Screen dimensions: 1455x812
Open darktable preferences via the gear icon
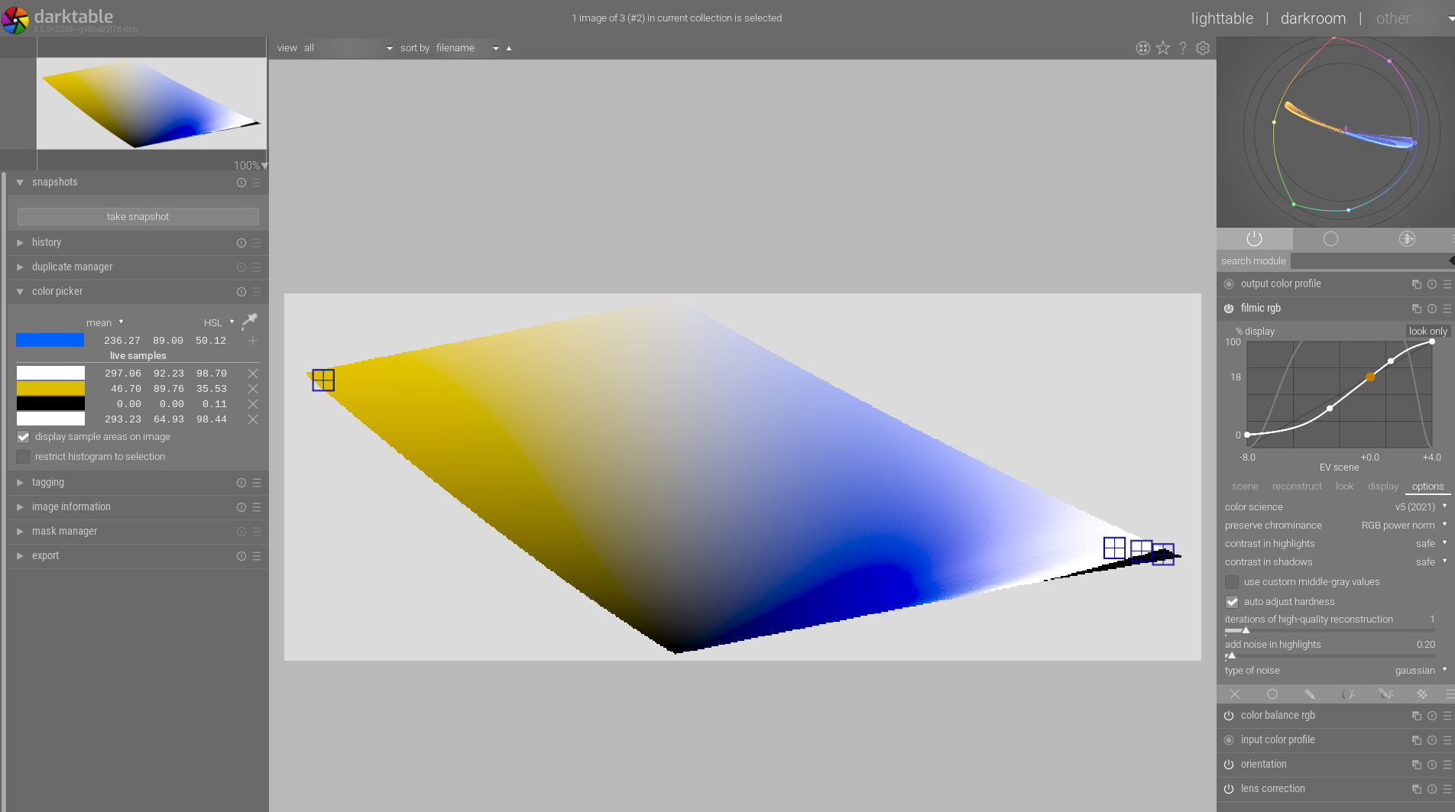pyautogui.click(x=1202, y=47)
